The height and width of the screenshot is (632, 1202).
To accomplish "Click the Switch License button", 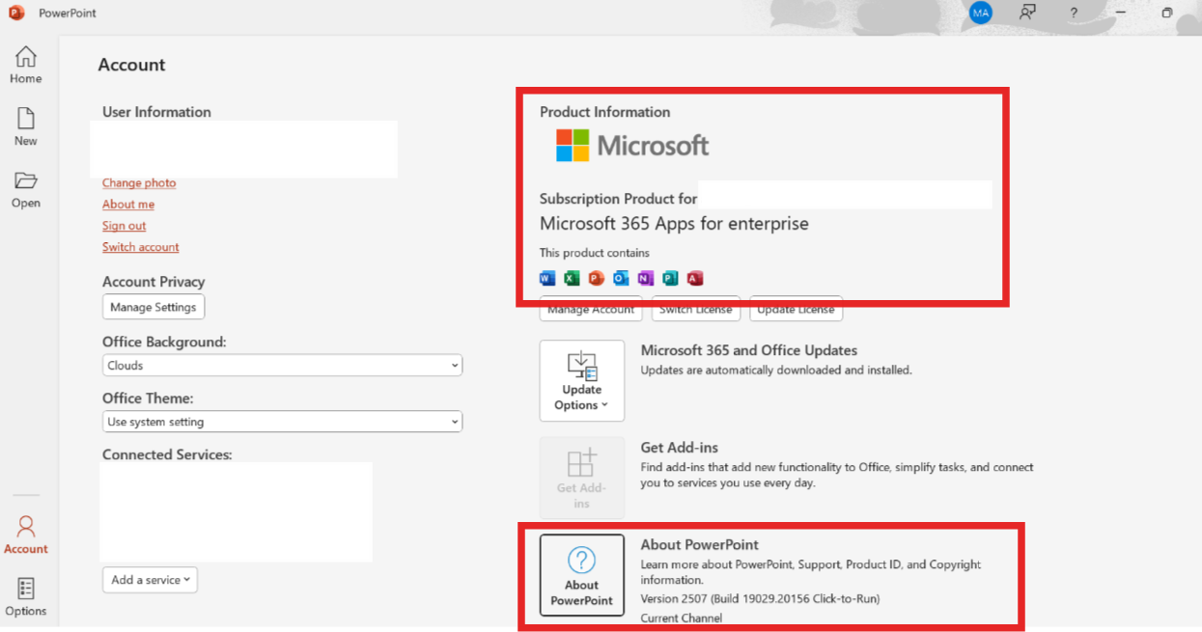I will (x=695, y=310).
